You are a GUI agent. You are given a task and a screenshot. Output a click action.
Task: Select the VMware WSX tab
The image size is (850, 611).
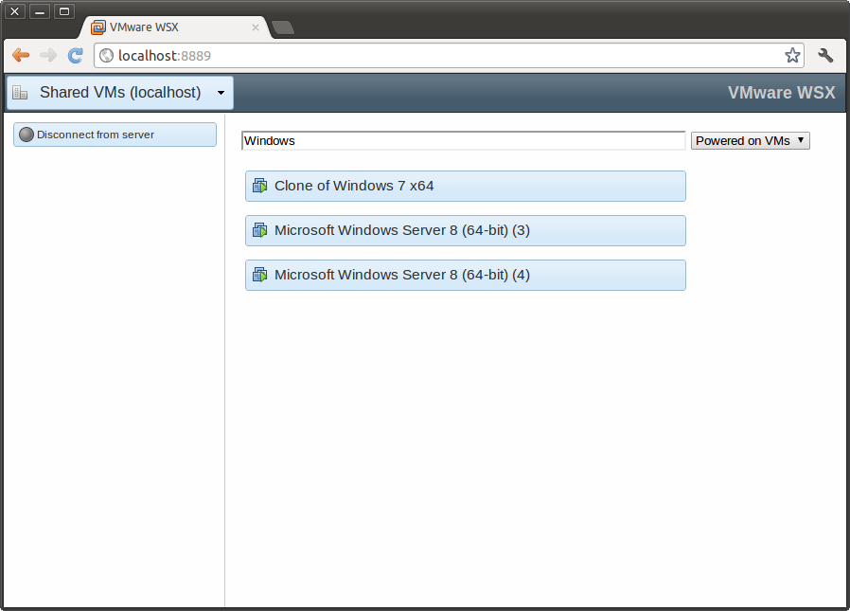click(x=175, y=27)
